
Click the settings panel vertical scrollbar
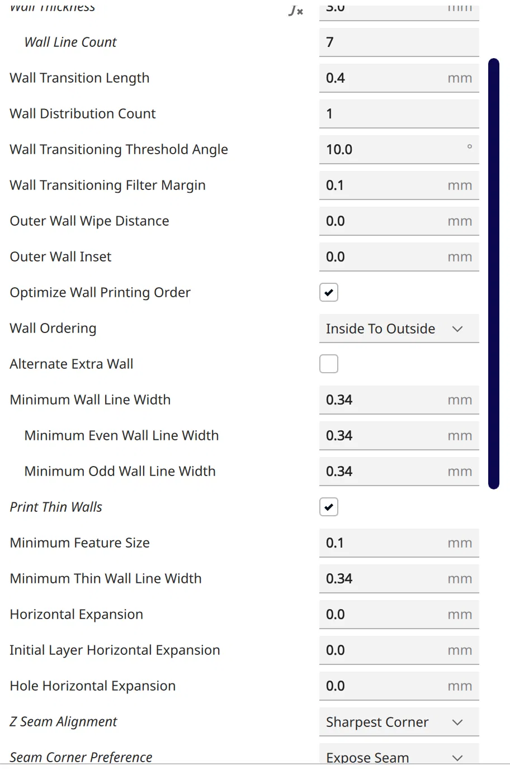click(x=493, y=274)
